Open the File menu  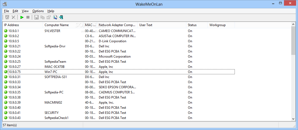click(x=6, y=11)
